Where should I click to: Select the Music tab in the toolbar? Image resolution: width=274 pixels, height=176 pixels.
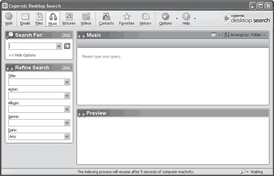[53, 18]
